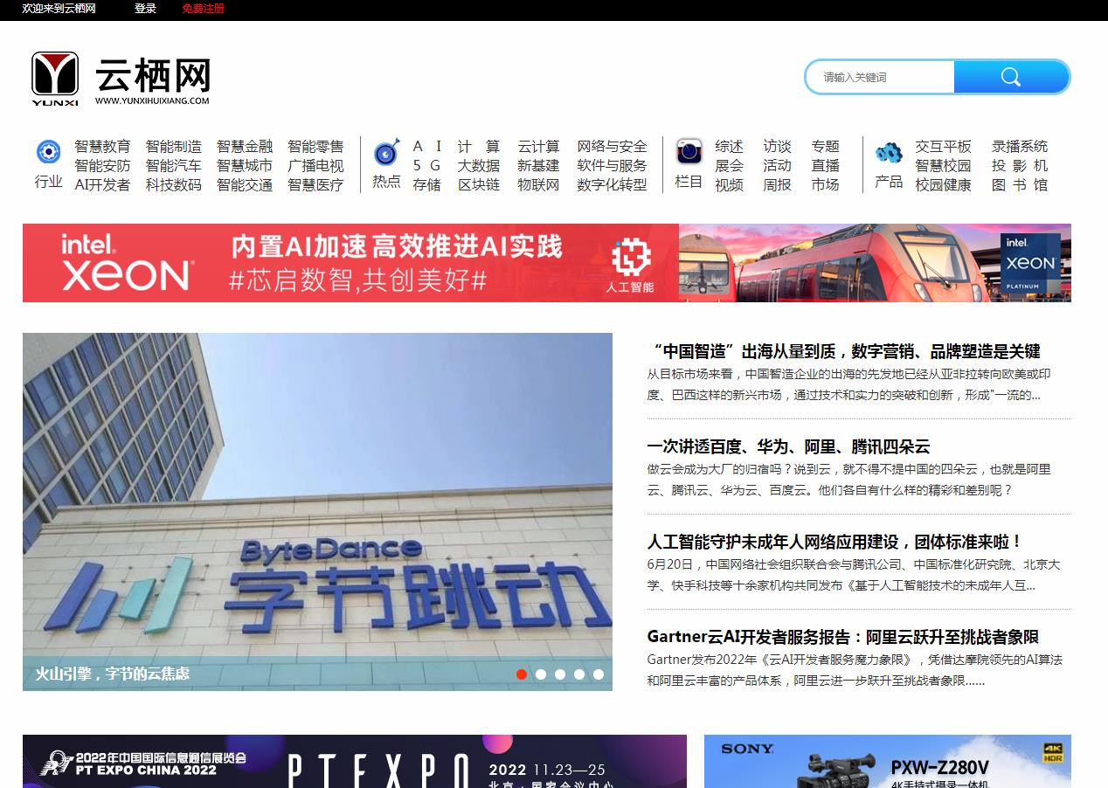Select the second carousel dot
The image size is (1108, 788).
[541, 674]
